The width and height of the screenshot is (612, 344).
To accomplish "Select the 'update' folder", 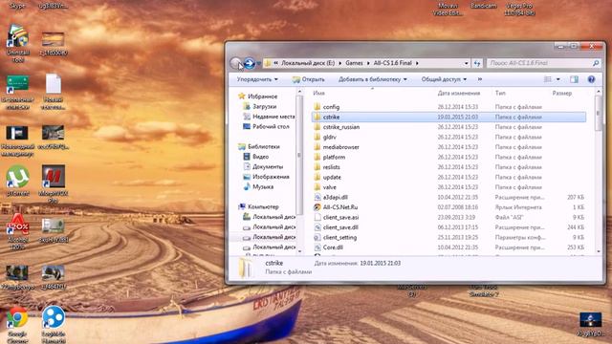I will click(332, 177).
